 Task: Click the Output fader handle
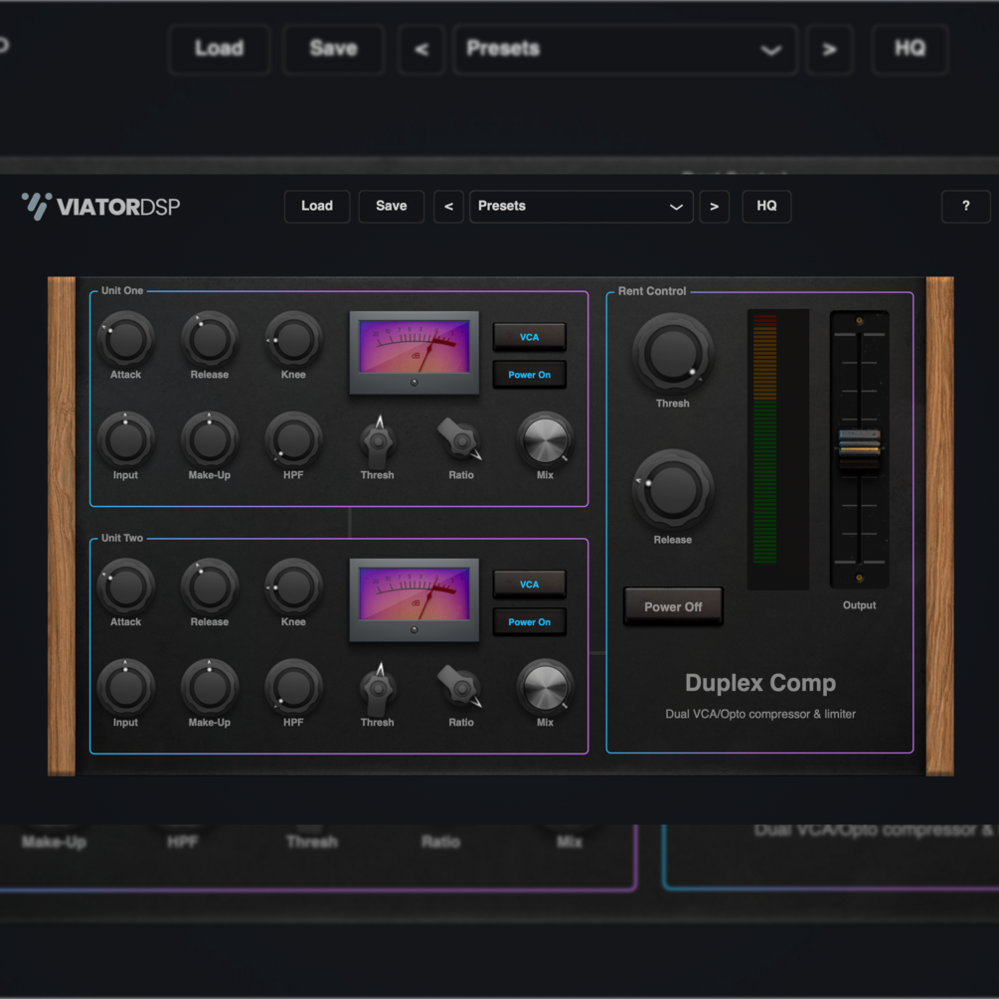click(x=860, y=448)
